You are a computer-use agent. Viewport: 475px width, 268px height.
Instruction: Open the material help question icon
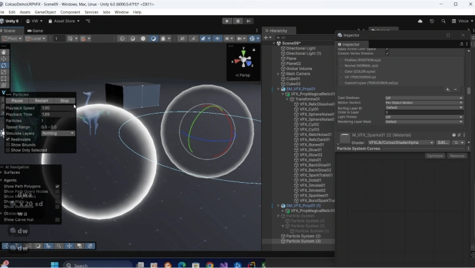(x=454, y=135)
